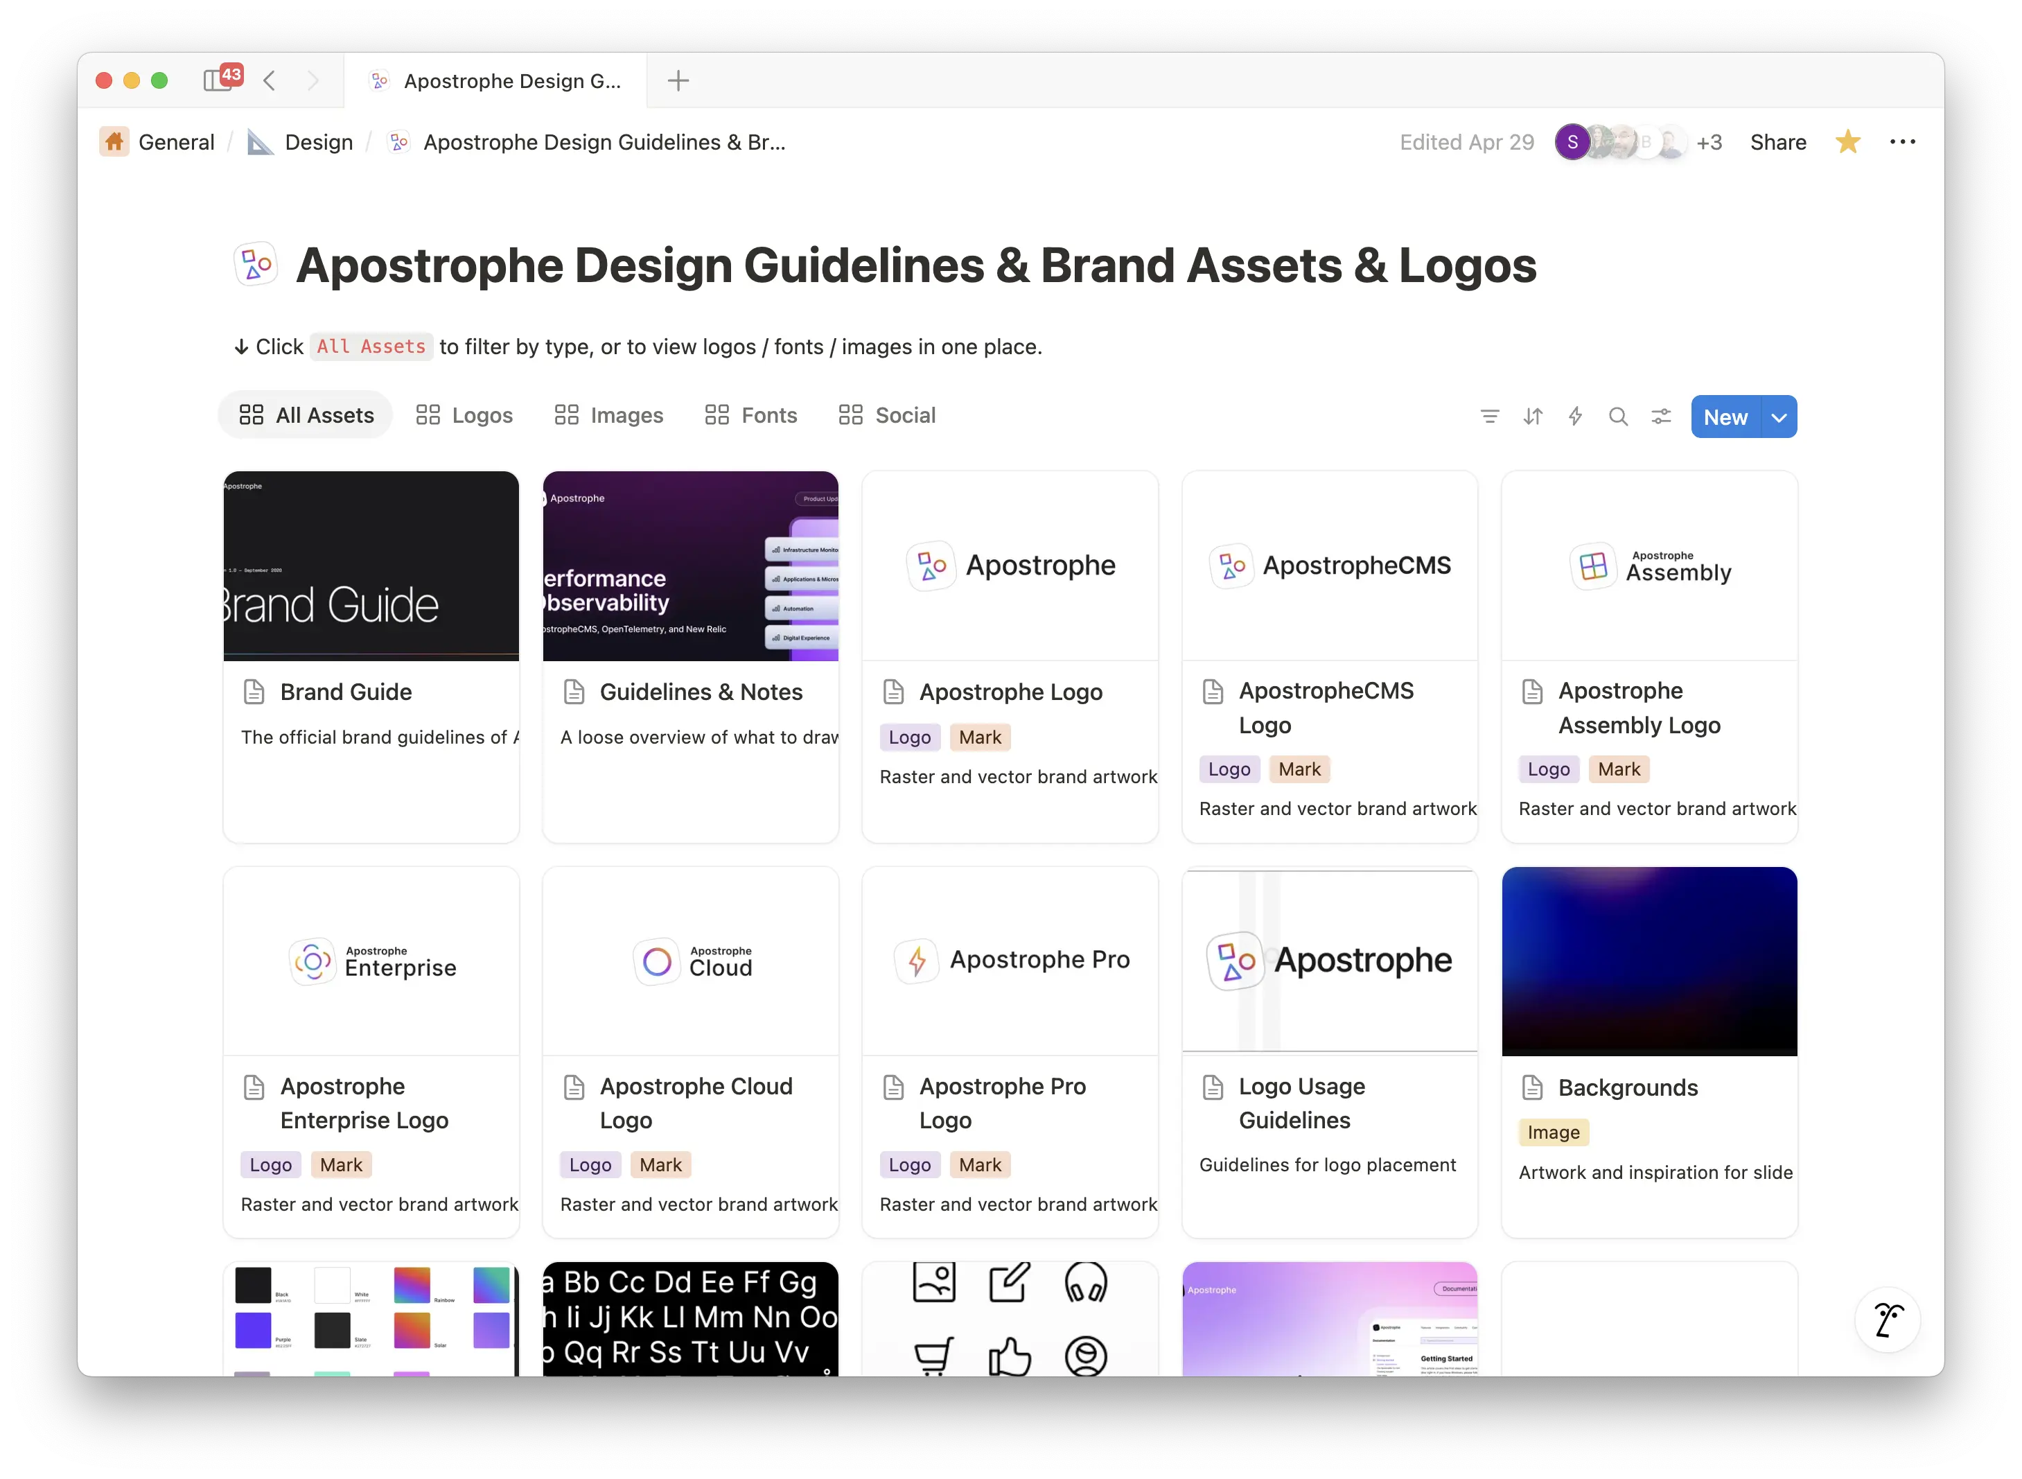Click the page icon next to the title
2022x1479 pixels.
tap(255, 264)
